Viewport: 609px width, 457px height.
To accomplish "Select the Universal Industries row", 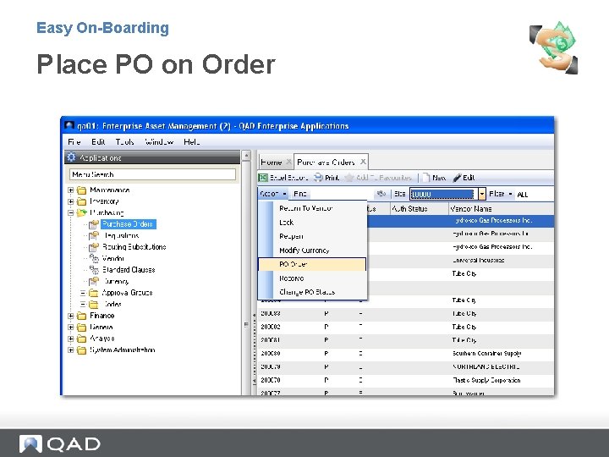I will [x=406, y=261].
